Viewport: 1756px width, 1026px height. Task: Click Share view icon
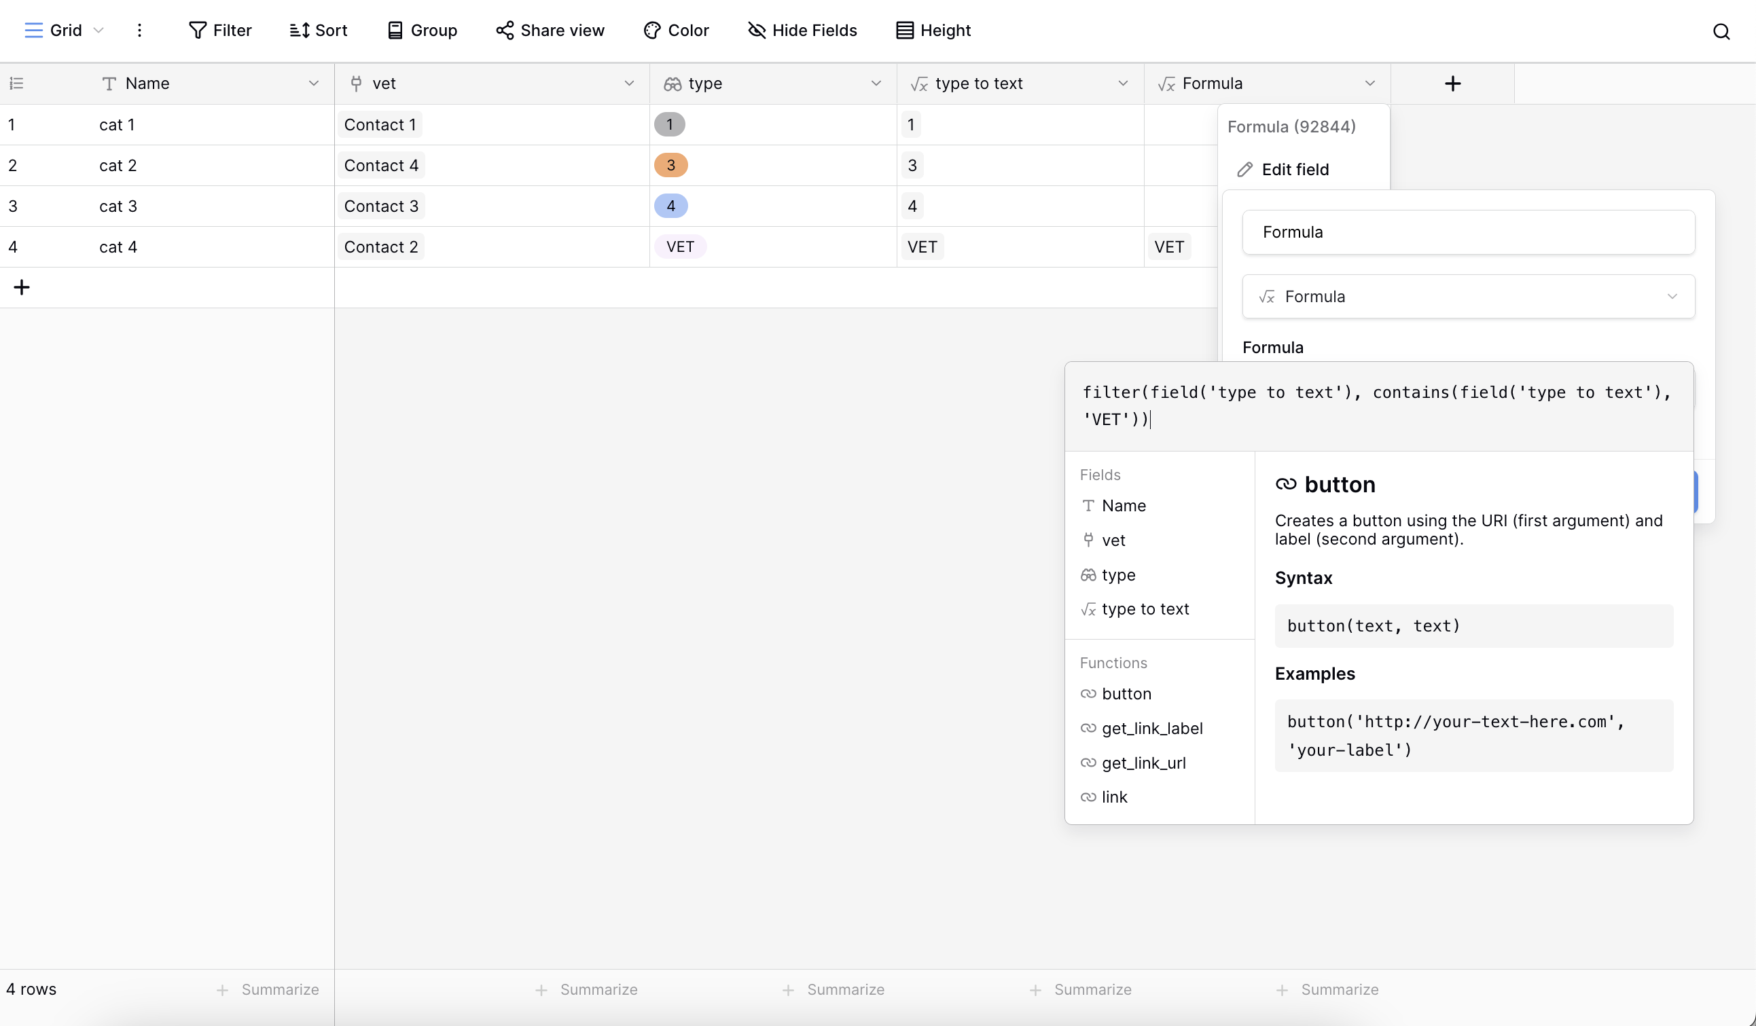coord(505,31)
